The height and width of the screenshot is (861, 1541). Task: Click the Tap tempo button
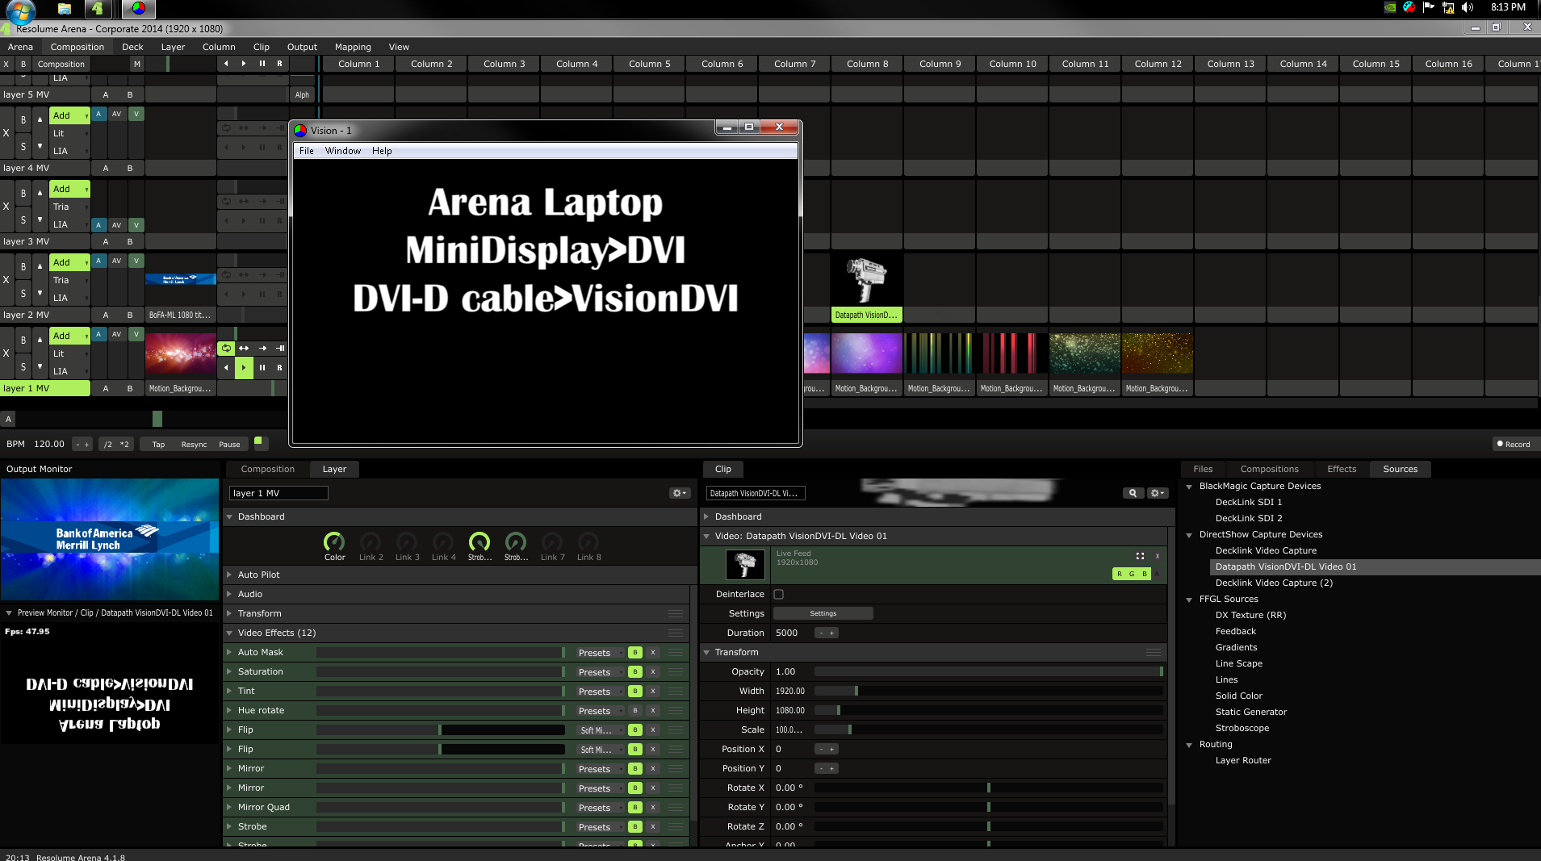(x=158, y=445)
